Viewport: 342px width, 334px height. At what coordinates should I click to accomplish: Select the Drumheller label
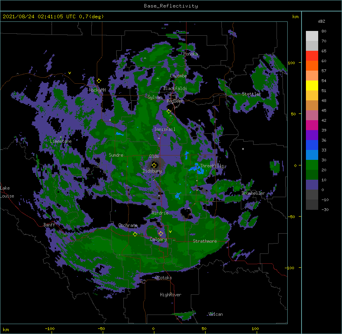[253, 193]
